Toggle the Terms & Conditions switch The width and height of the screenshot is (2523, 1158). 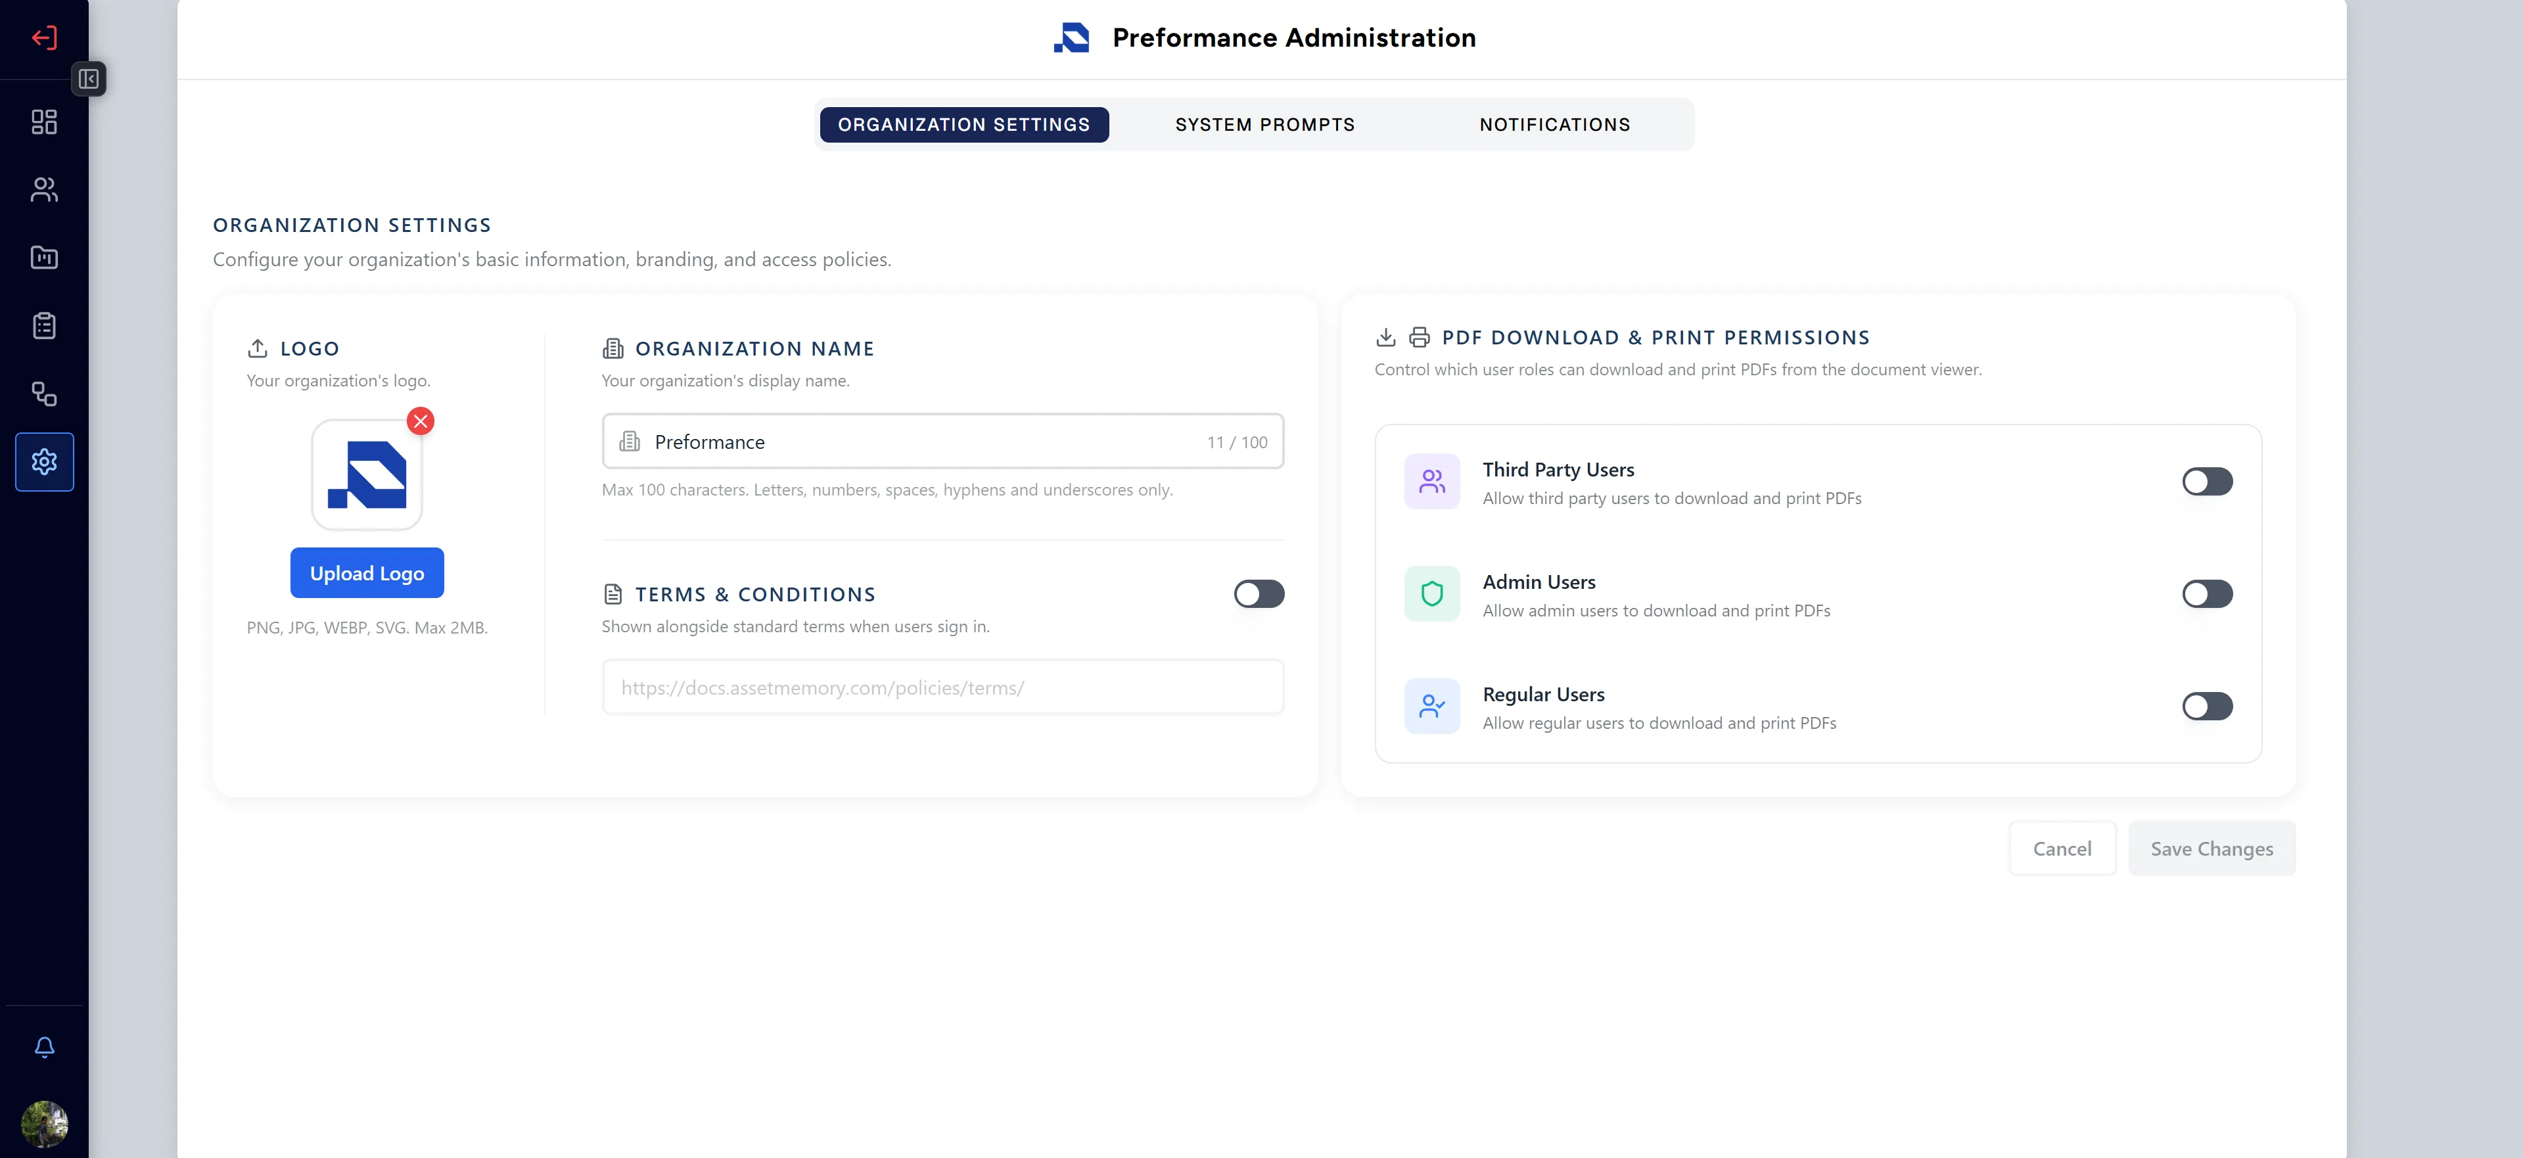pyautogui.click(x=1259, y=595)
